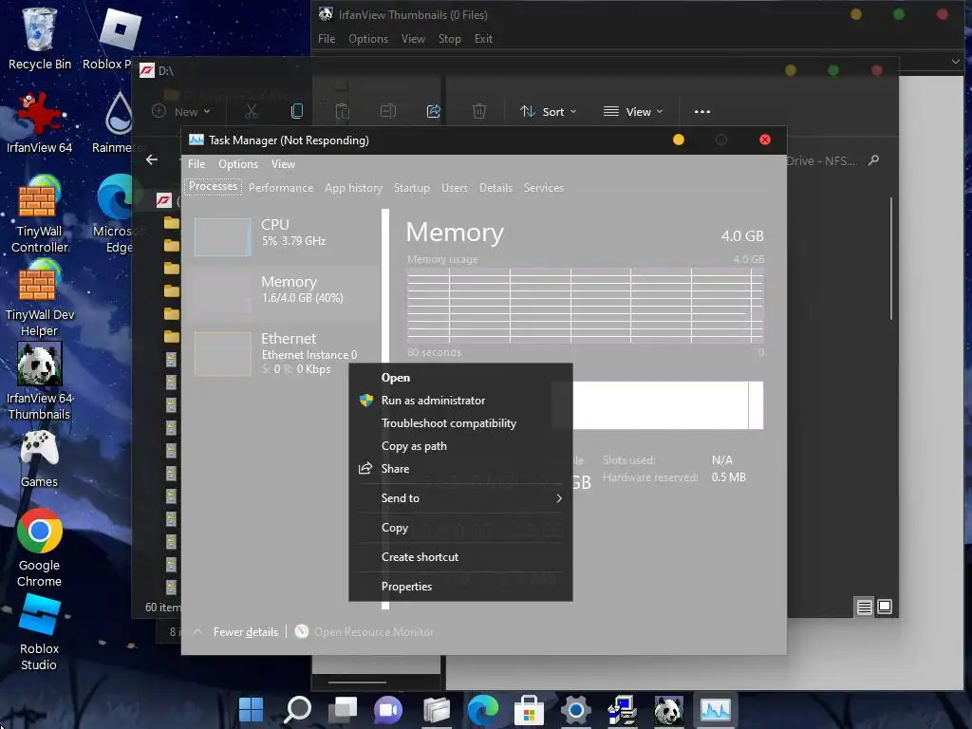Image resolution: width=972 pixels, height=729 pixels.
Task: Open the See more ellipsis in File Explorer
Action: click(x=701, y=112)
